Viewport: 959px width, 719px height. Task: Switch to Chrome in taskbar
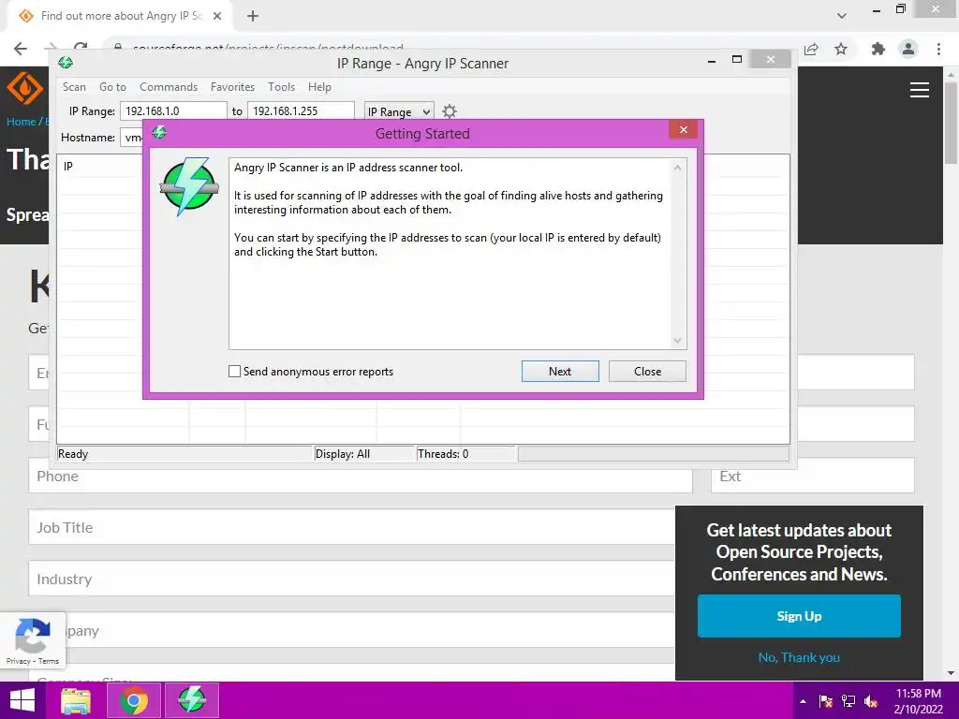click(134, 700)
